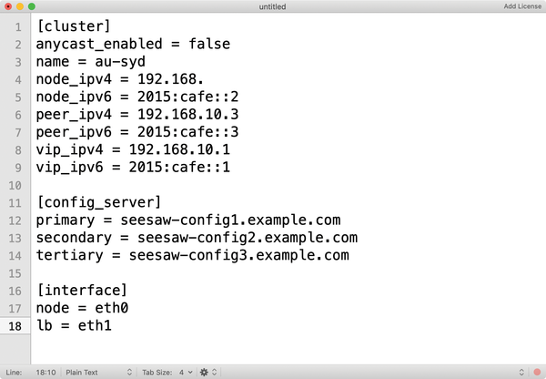546x379 pixels.
Task: Click the anycast_enabled false value
Action: [x=209, y=44]
